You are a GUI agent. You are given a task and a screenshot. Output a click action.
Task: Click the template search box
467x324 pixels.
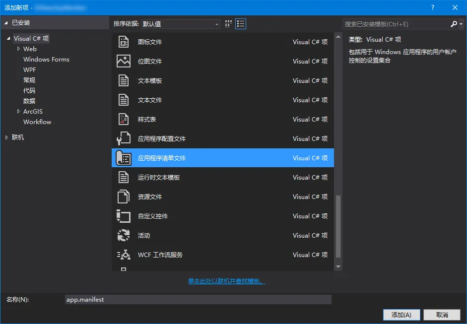(396, 24)
